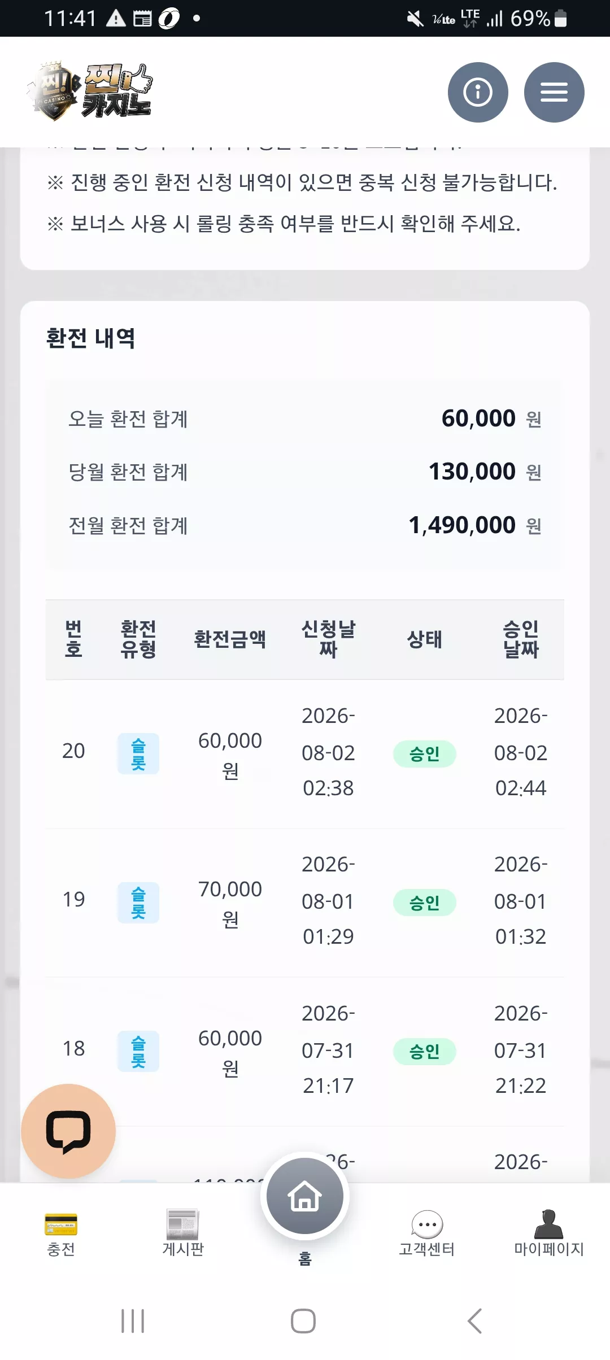Open 게시판 with the newspaper icon
This screenshot has height=1360, width=610.
[x=183, y=1234]
